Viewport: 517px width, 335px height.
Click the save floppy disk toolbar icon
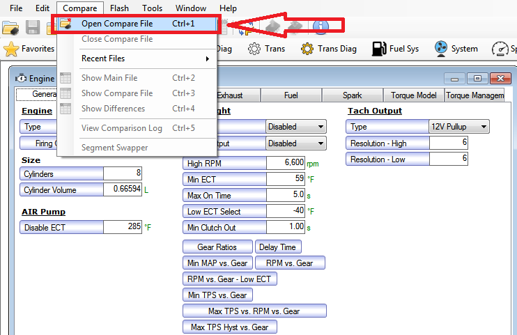32,28
